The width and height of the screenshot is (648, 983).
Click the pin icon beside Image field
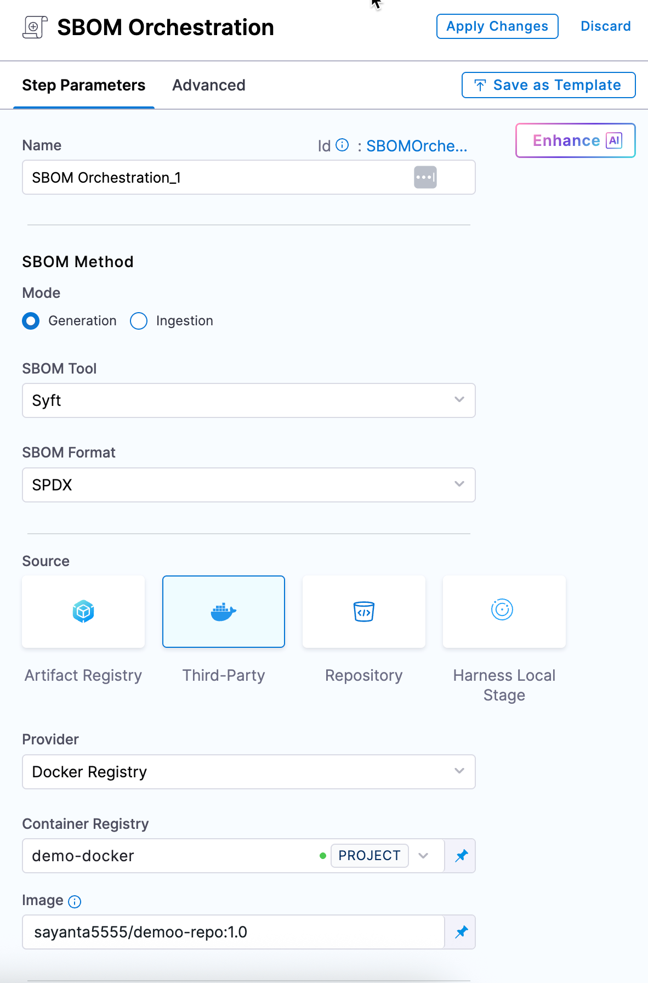click(461, 932)
